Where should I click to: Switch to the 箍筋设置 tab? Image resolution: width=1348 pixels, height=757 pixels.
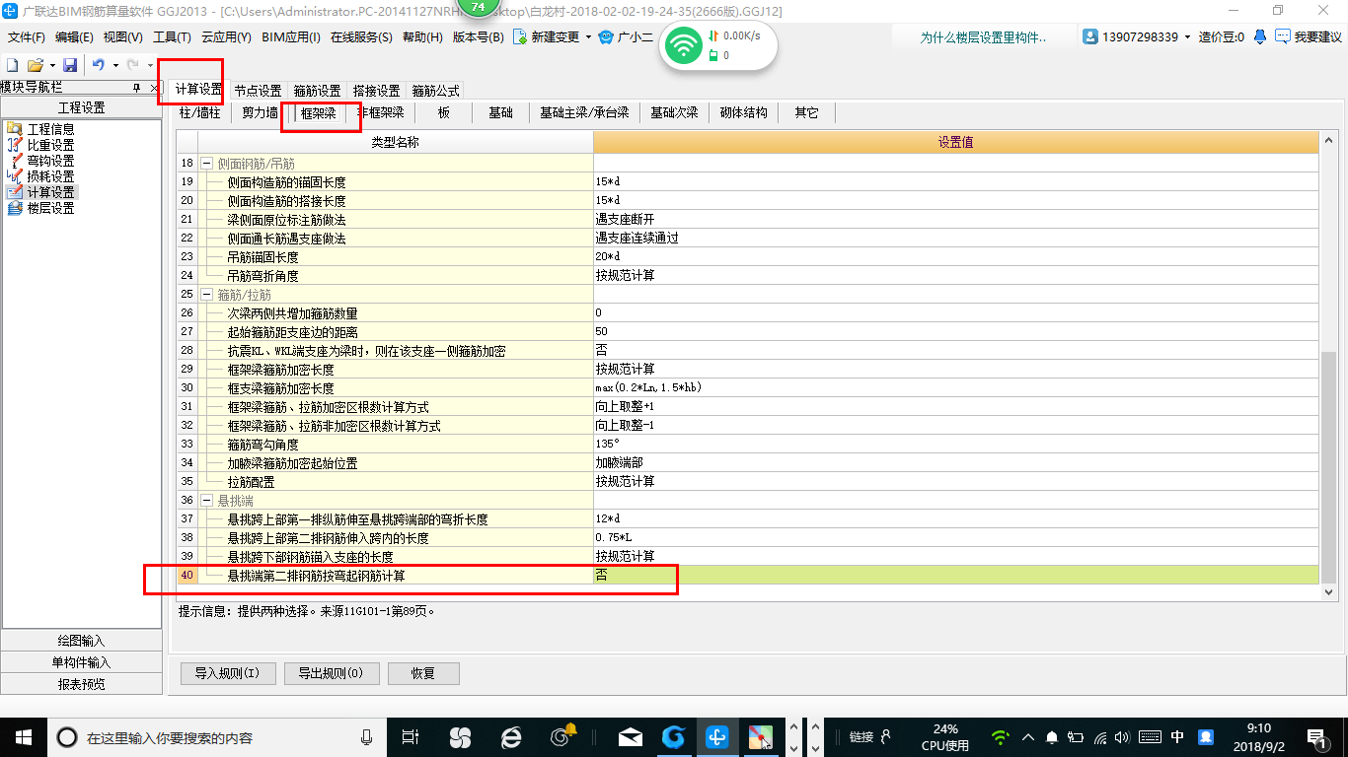[317, 91]
